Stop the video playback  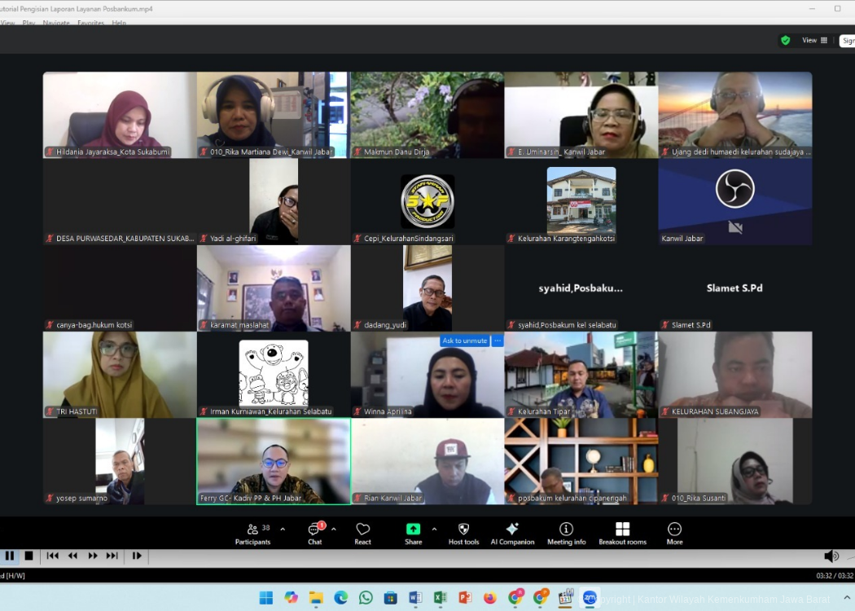click(x=29, y=556)
